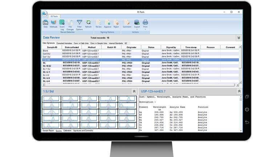Collapse the USP-123-nonES.7 method panel
Viewport: 279px width, 157px height.
(x=239, y=91)
